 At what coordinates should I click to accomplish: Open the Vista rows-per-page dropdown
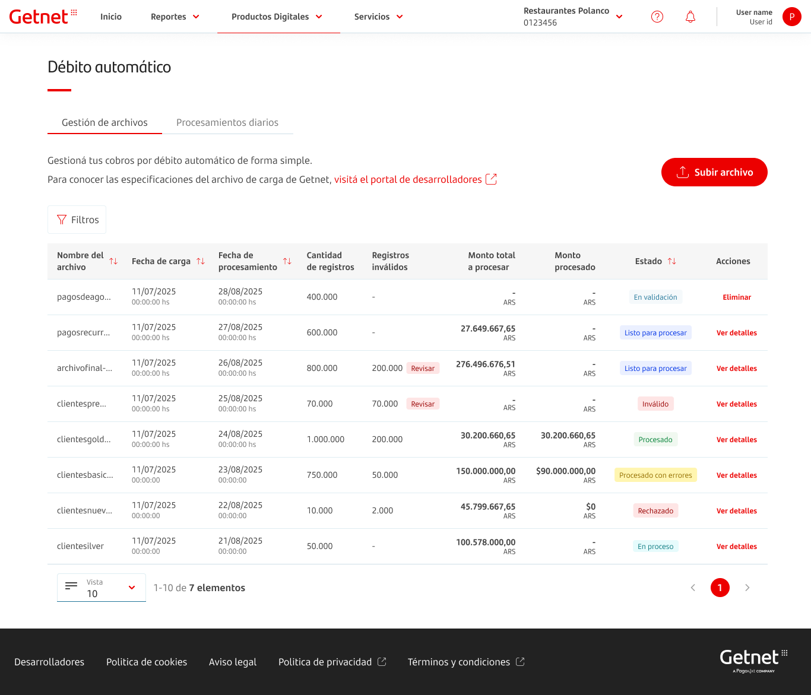(102, 588)
